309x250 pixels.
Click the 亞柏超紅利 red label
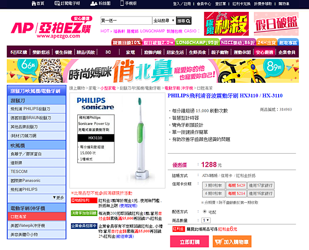click(x=84, y=201)
